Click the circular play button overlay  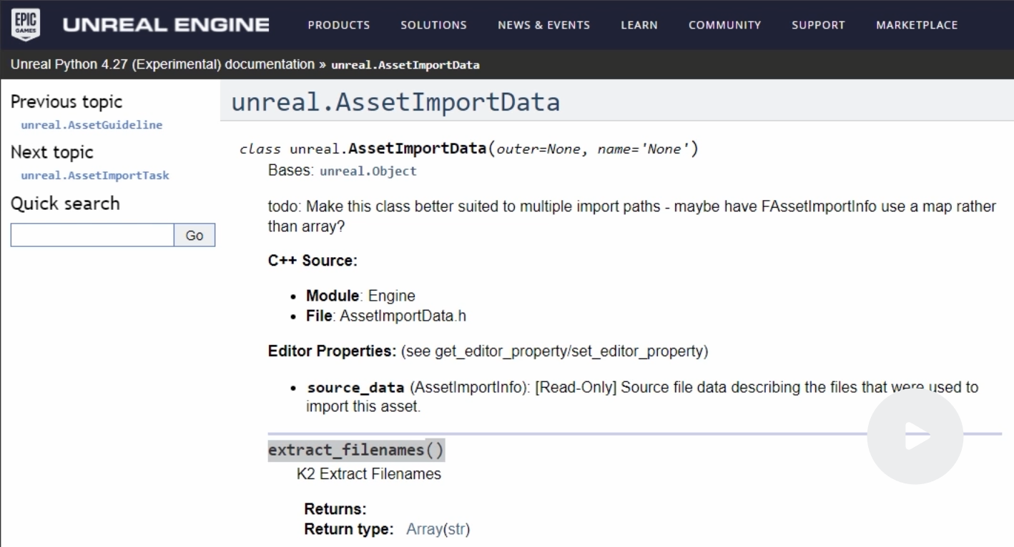(x=915, y=437)
